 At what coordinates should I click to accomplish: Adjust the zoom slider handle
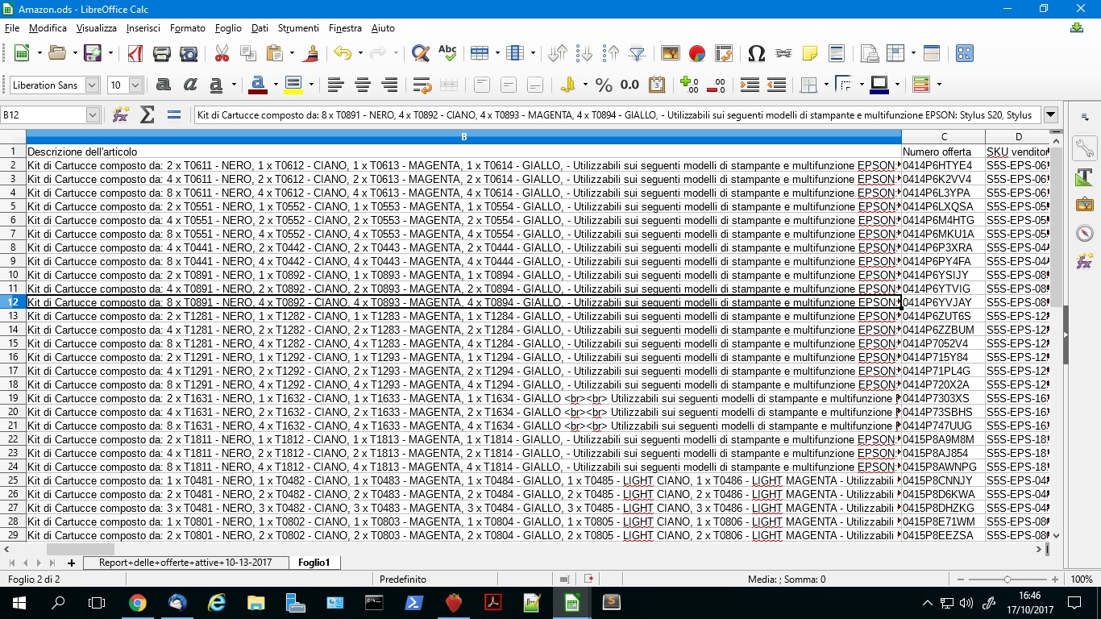(1007, 580)
